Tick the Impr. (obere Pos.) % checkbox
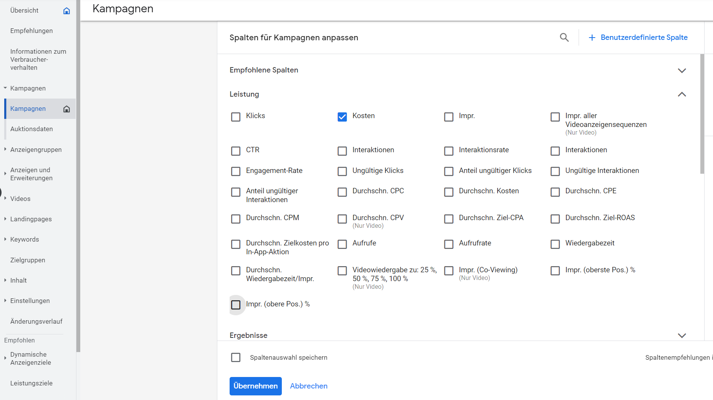 [x=236, y=305]
